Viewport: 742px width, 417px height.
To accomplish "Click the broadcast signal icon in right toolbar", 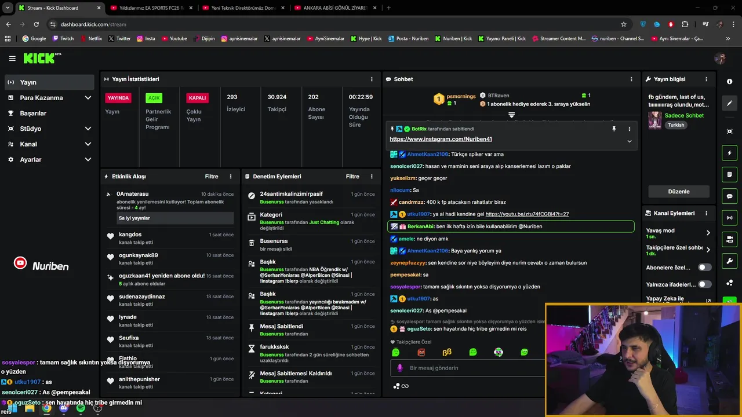I will pos(729,218).
